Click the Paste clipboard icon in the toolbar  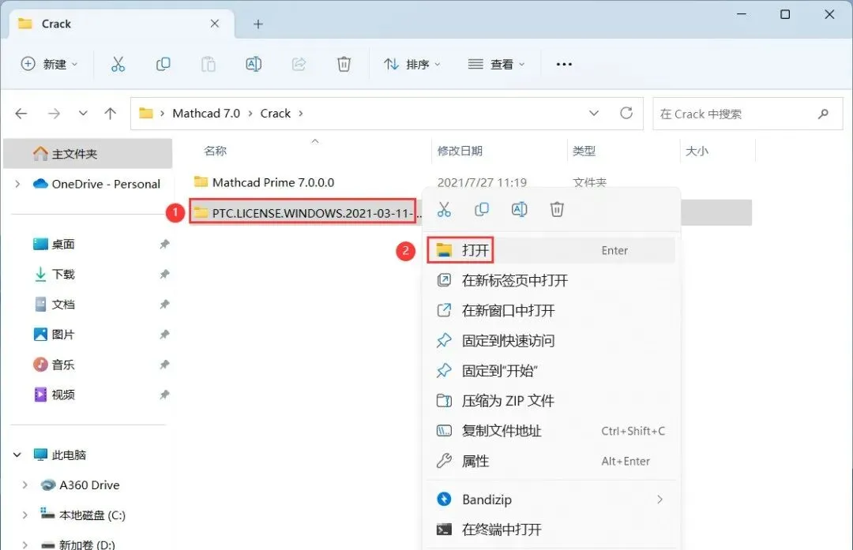[x=209, y=64]
